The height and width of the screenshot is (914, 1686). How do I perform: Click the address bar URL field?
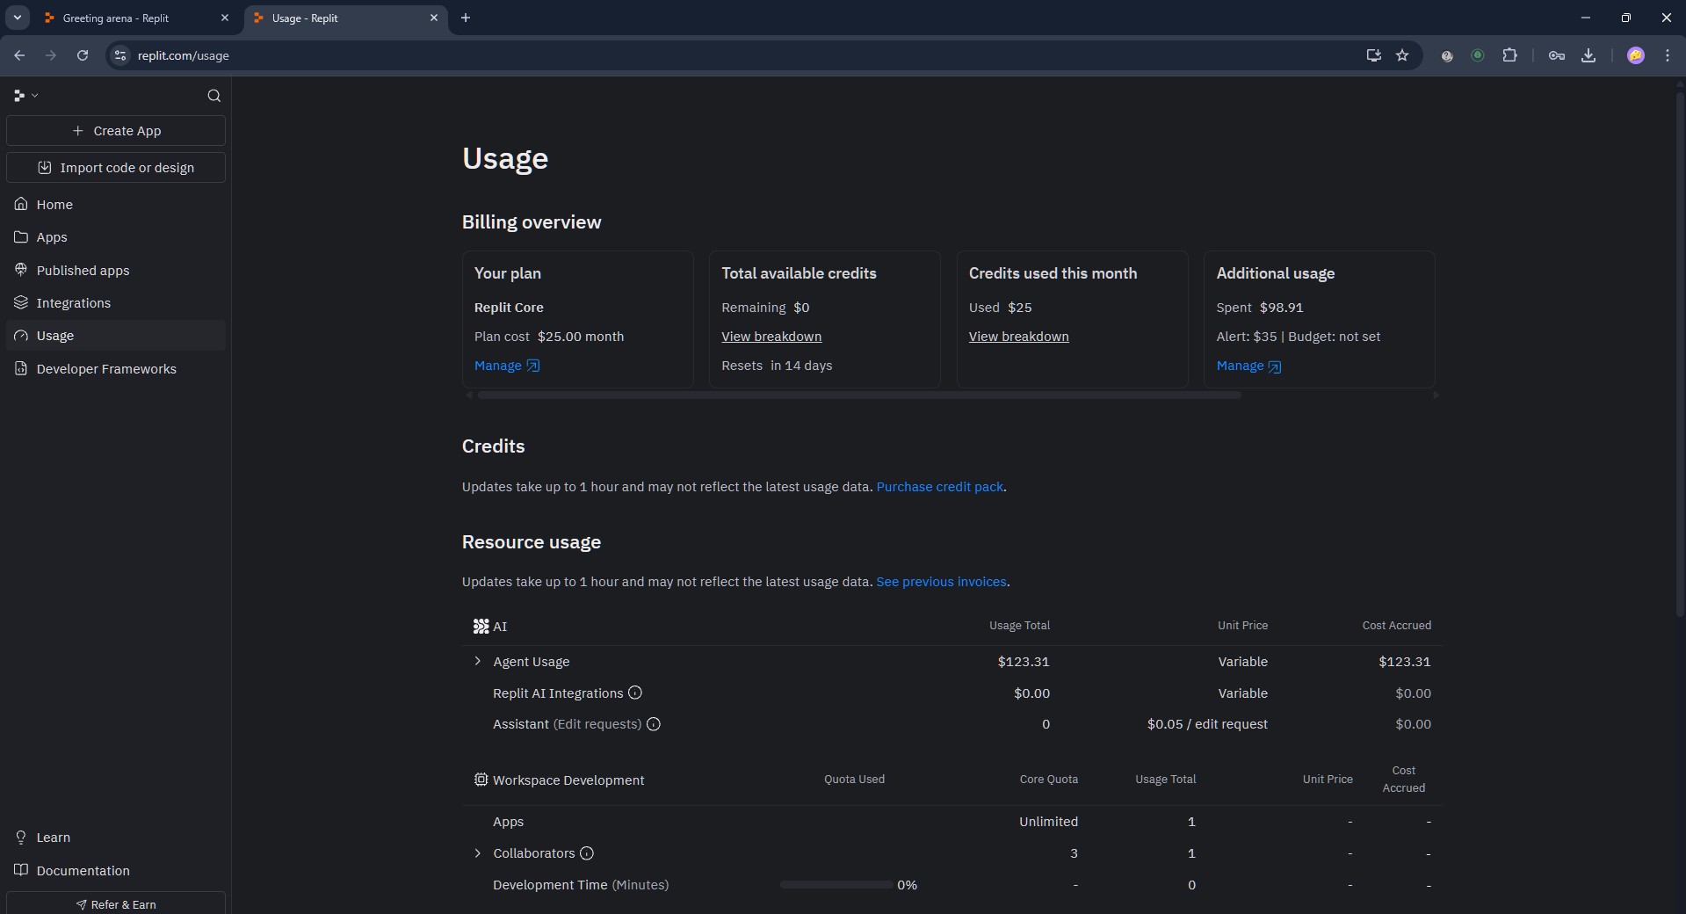click(x=615, y=55)
